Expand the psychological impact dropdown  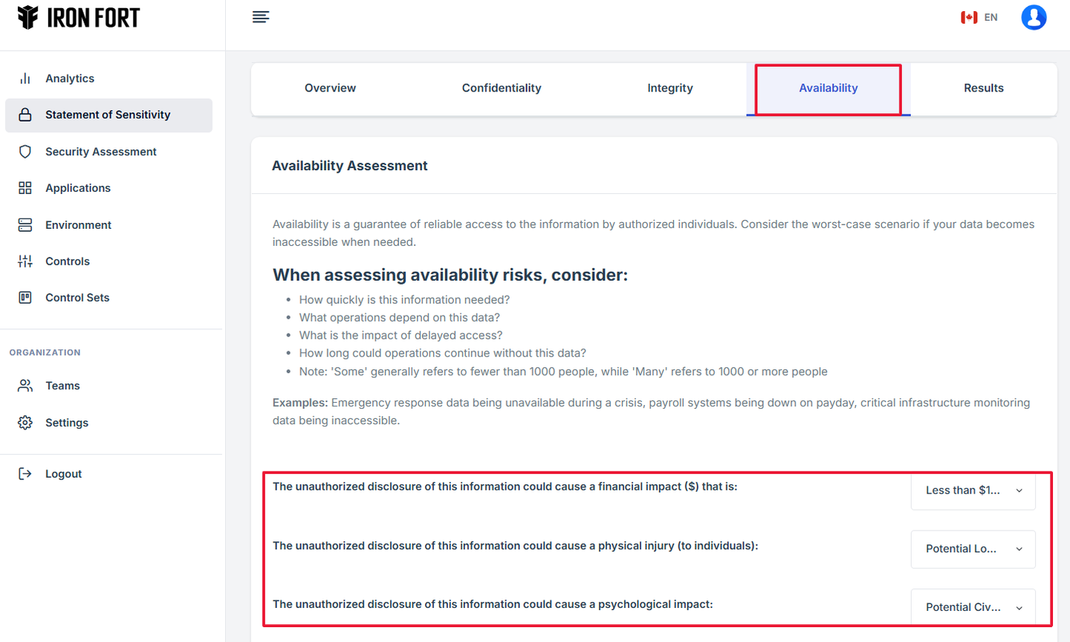973,607
